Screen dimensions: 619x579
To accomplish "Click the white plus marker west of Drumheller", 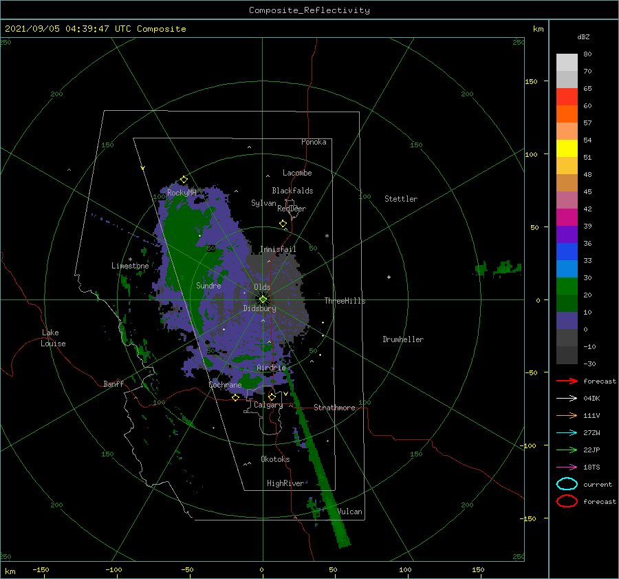I will pos(389,277).
